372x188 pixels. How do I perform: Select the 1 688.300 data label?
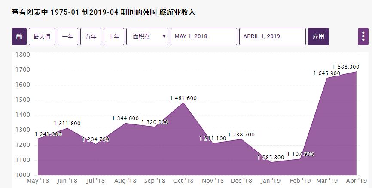point(346,67)
